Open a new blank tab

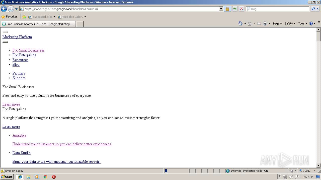pos(80,24)
